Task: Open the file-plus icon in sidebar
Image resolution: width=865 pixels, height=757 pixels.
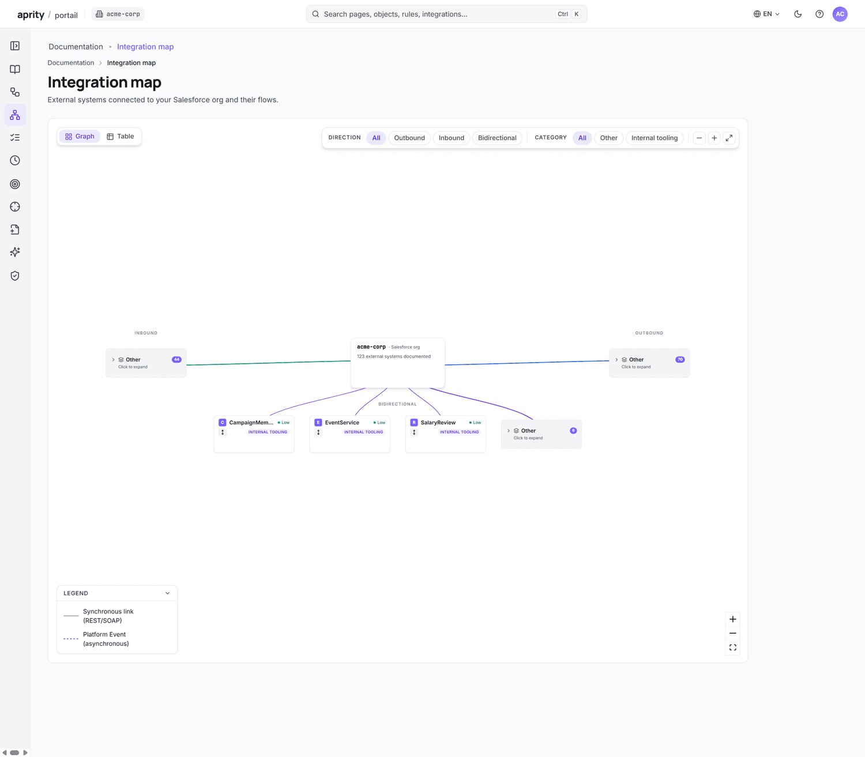Action: pyautogui.click(x=15, y=229)
